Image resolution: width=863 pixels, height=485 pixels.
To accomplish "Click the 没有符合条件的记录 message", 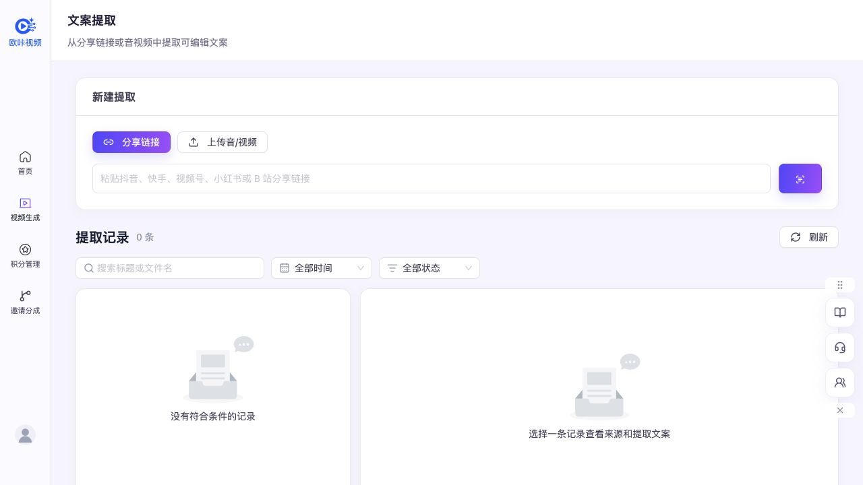I will click(x=213, y=416).
